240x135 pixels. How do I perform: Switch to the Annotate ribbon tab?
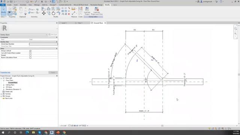23,5
